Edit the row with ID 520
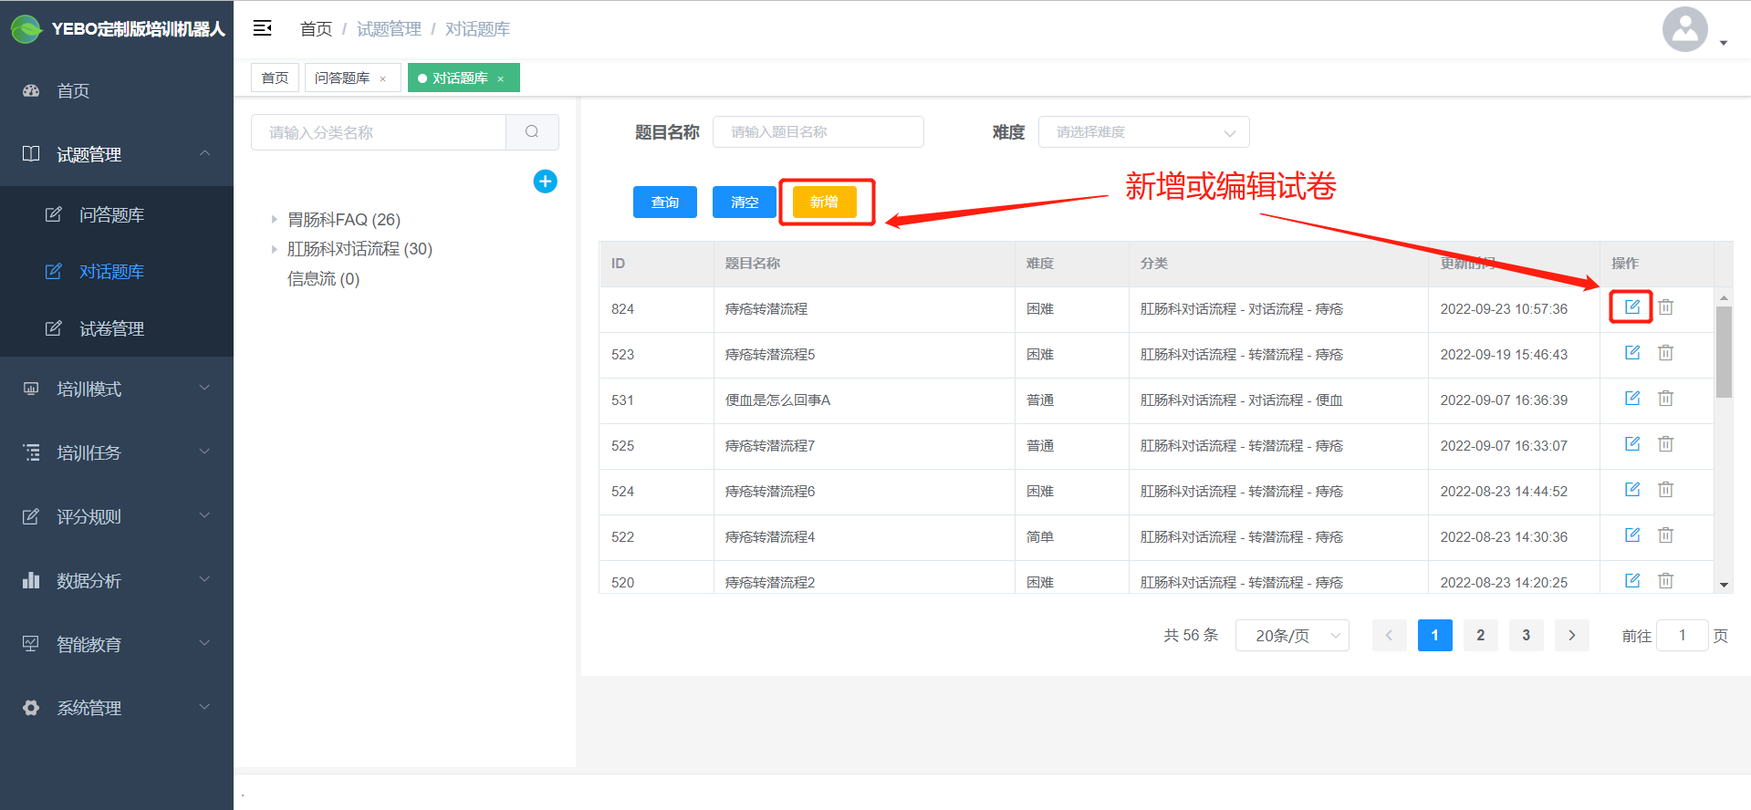1751x810 pixels. tap(1632, 580)
